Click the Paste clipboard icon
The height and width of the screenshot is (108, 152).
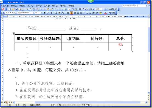tap(48, 9)
